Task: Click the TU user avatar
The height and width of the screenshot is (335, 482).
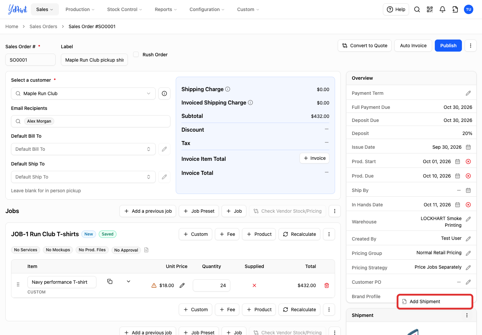Action: (x=469, y=9)
